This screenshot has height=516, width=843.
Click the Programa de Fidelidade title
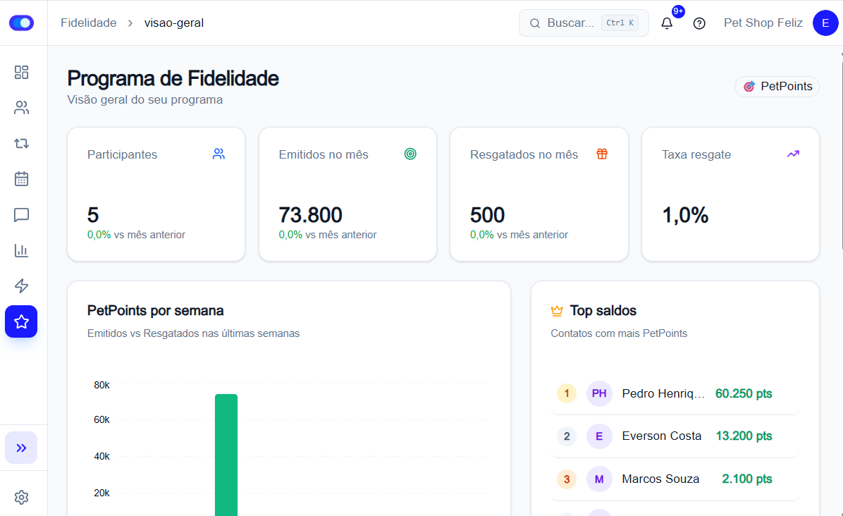click(173, 78)
